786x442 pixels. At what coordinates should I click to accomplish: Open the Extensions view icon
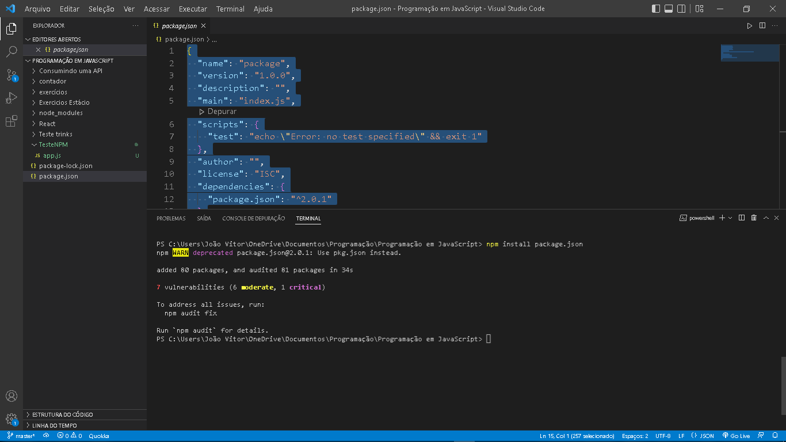(12, 121)
